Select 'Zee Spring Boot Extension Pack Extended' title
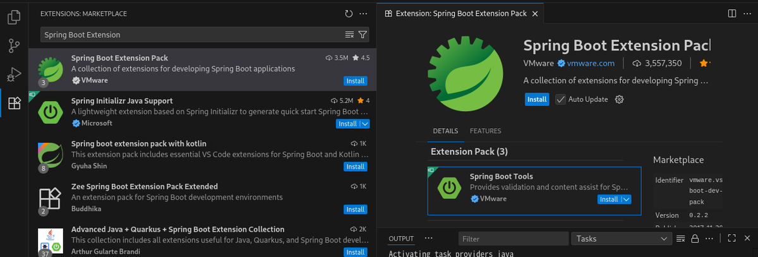 tap(145, 186)
